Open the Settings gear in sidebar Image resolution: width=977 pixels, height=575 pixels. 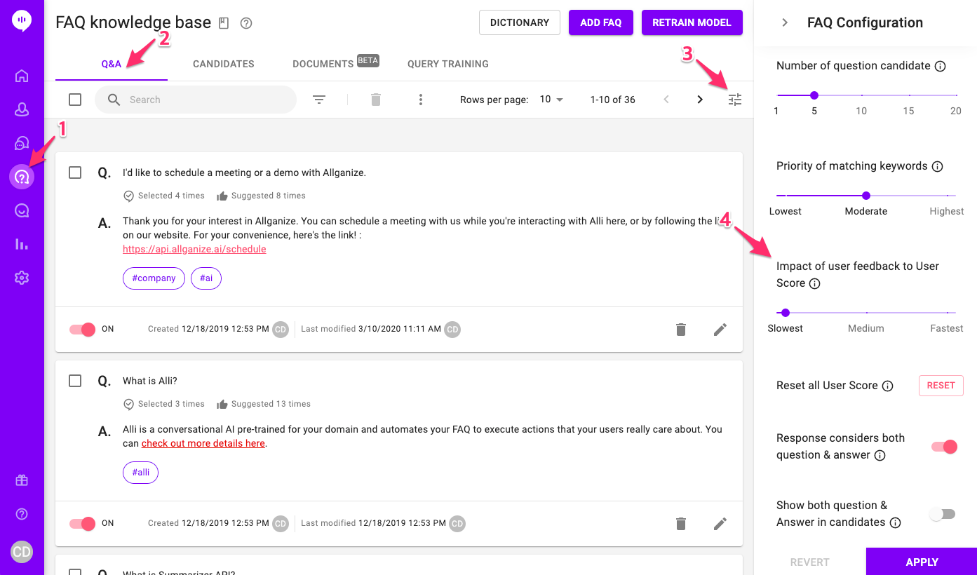(x=22, y=278)
